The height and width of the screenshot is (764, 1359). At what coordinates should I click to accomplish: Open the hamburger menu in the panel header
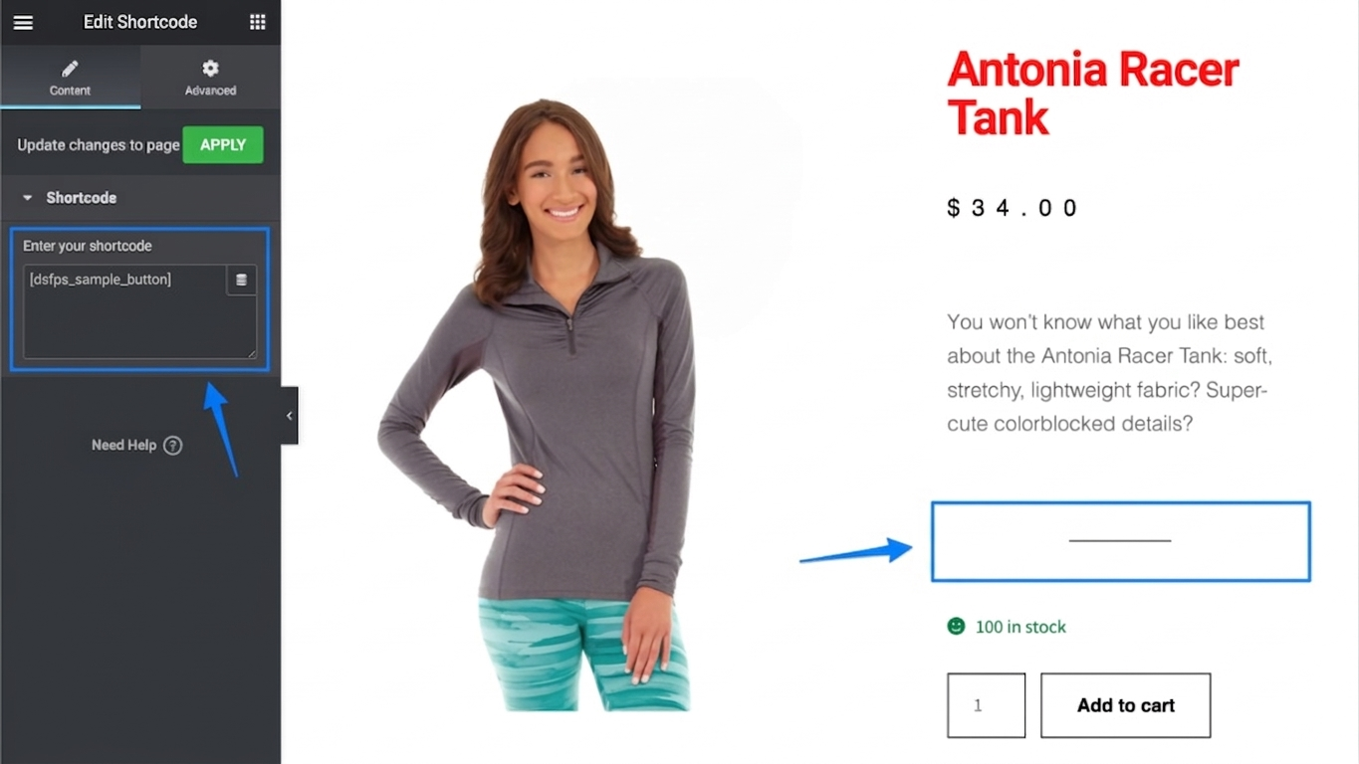[23, 22]
